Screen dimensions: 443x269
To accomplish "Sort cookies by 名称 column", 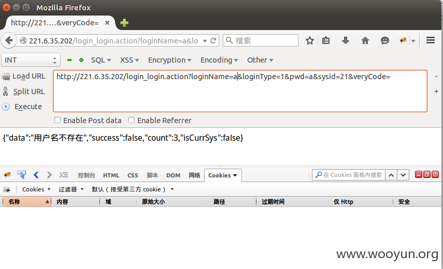I will [x=26, y=202].
